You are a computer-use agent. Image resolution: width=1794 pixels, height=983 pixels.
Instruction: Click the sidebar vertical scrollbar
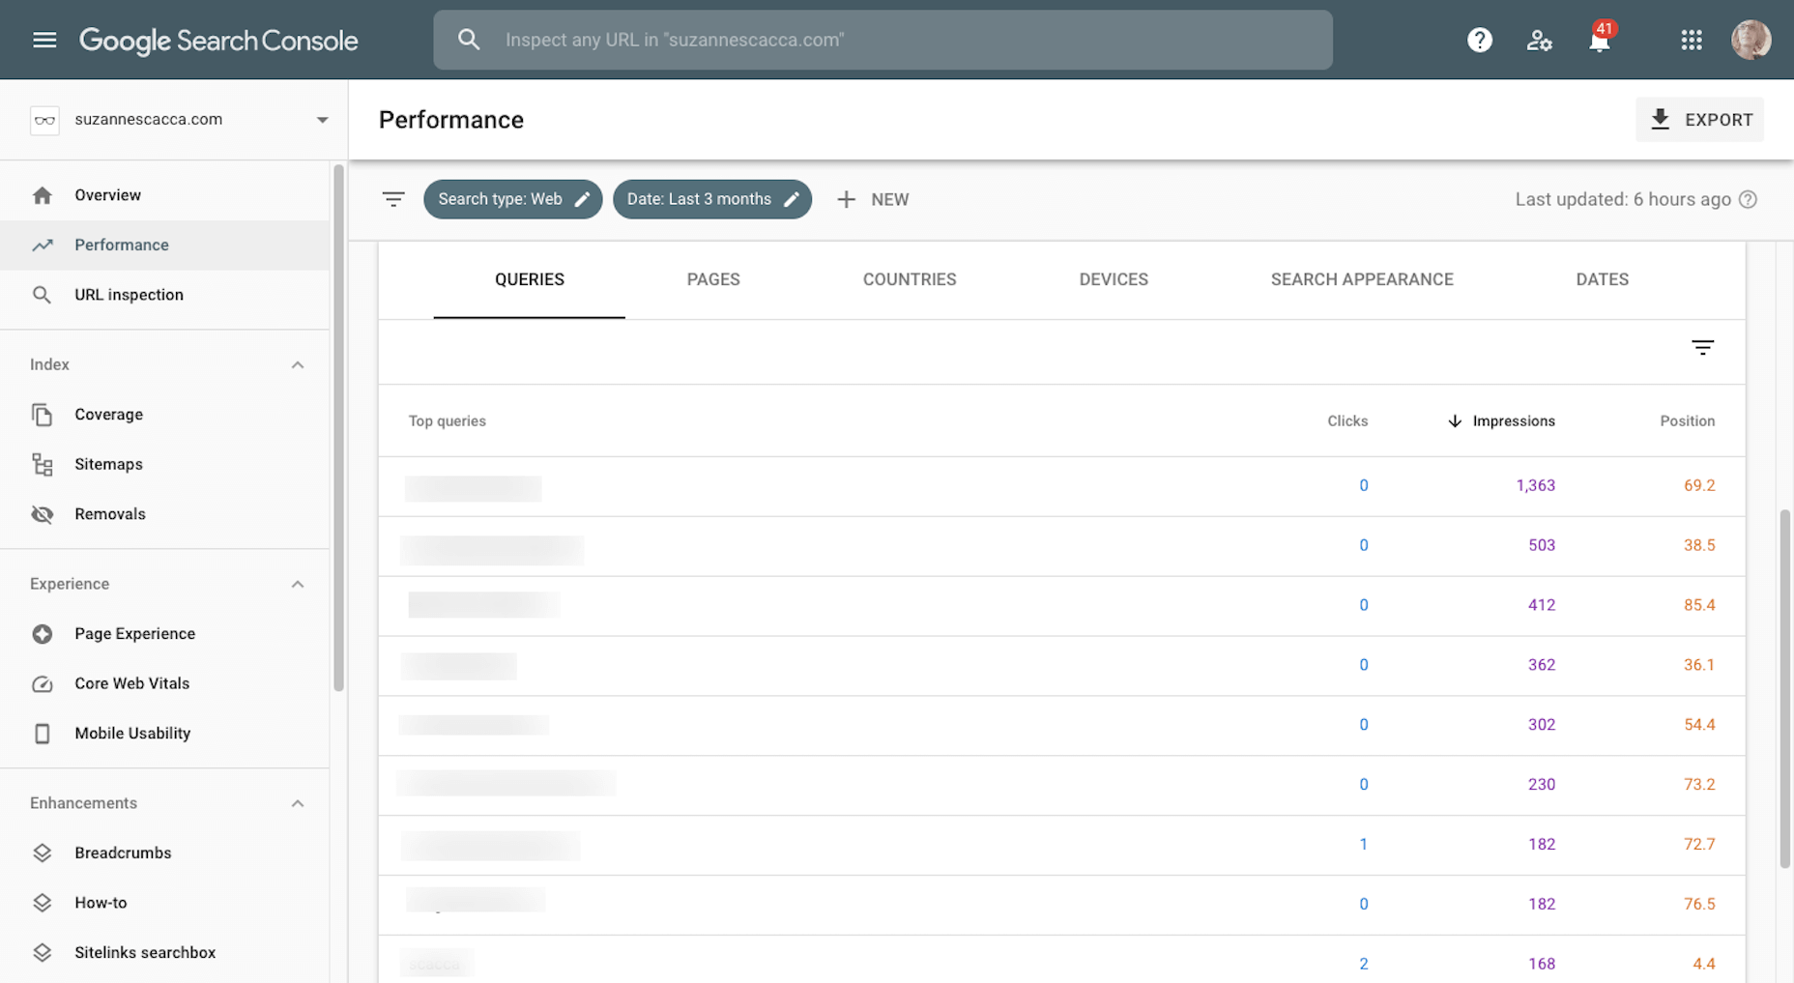pos(338,428)
